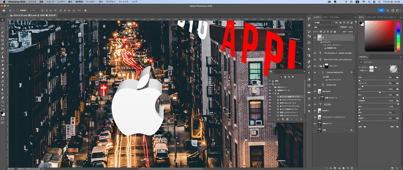Select the Move tool in the toolbox
This screenshot has height=170, width=403.
[2, 20]
